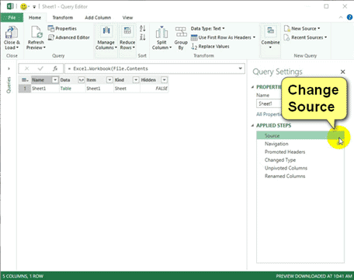The height and width of the screenshot is (280, 354).
Task: Click the Table link in Data column
Action: tap(66, 89)
